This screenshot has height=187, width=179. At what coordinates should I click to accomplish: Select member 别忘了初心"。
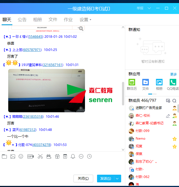(146, 162)
